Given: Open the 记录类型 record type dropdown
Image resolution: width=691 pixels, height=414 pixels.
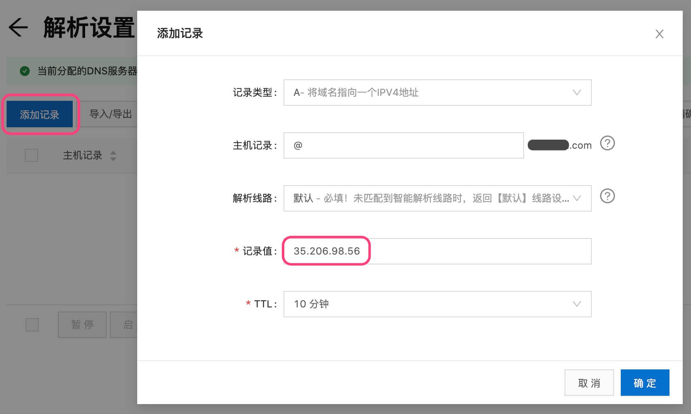Looking at the screenshot, I should (x=437, y=93).
